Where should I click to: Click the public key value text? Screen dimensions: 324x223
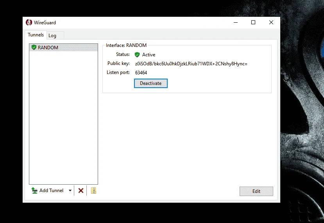click(x=191, y=64)
